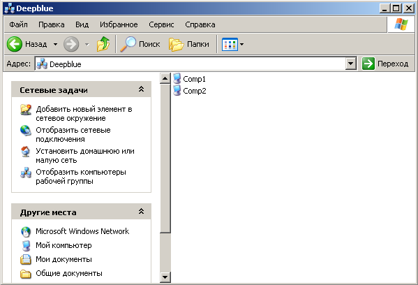Click the task pane scrollbar down arrow
The image size is (418, 285).
(165, 277)
